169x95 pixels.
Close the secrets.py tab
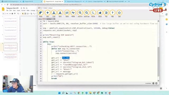[54, 19]
